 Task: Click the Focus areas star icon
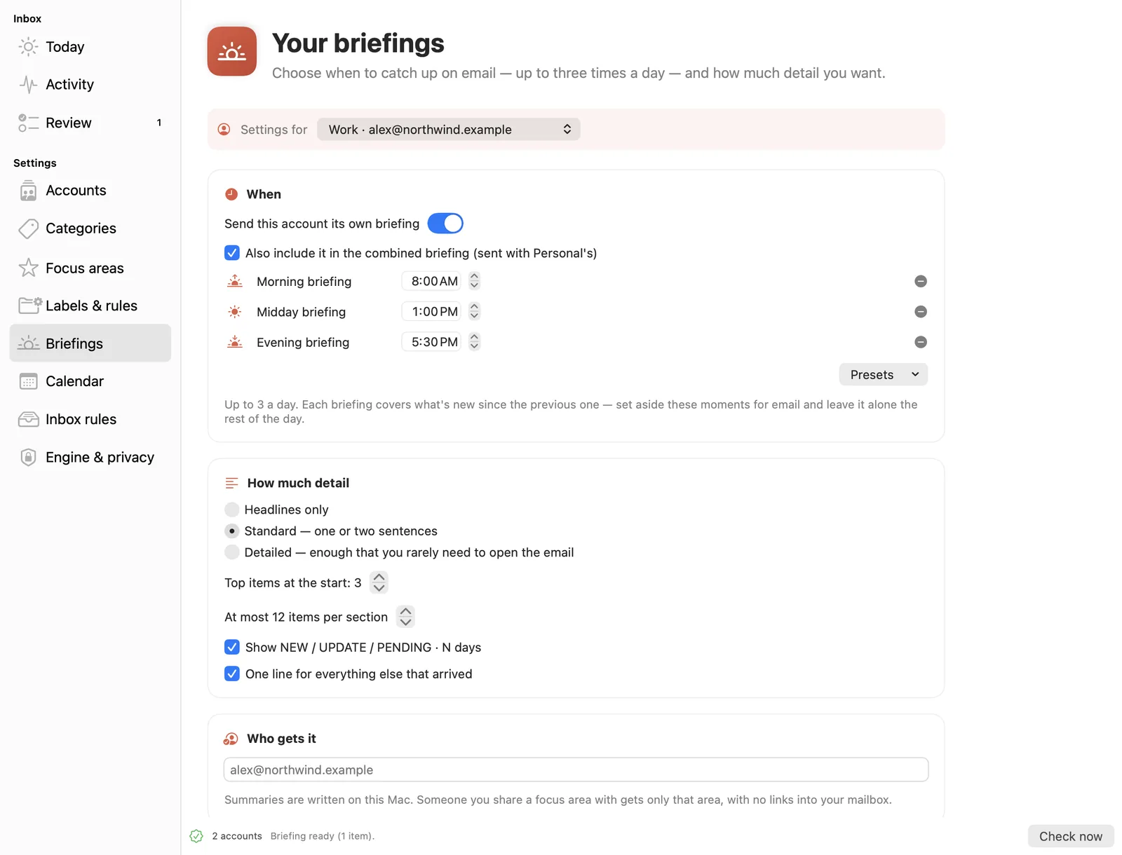click(x=28, y=268)
